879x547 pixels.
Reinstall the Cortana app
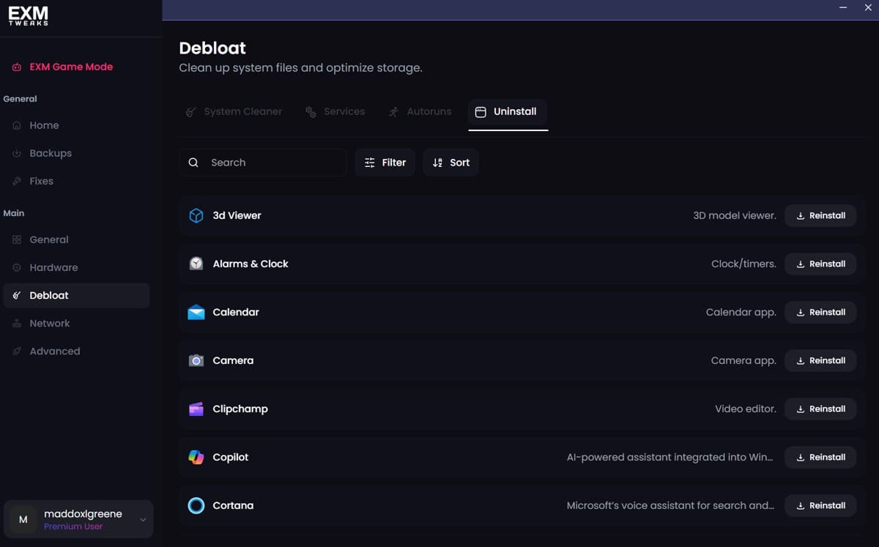(x=820, y=505)
